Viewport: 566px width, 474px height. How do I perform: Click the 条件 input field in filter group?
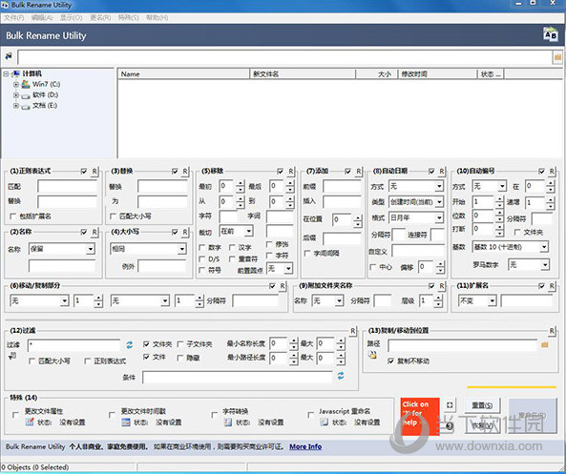(237, 378)
